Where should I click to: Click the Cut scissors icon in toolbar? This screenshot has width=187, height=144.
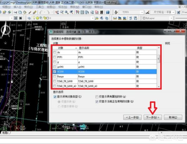pyautogui.click(x=15, y=12)
